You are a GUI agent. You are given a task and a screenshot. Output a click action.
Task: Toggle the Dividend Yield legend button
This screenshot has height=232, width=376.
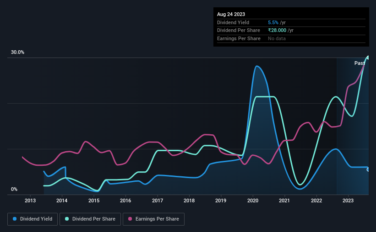(33, 219)
